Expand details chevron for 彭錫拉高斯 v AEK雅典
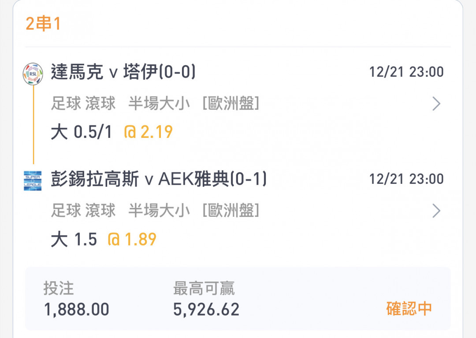The width and height of the screenshot is (476, 338). click(436, 211)
